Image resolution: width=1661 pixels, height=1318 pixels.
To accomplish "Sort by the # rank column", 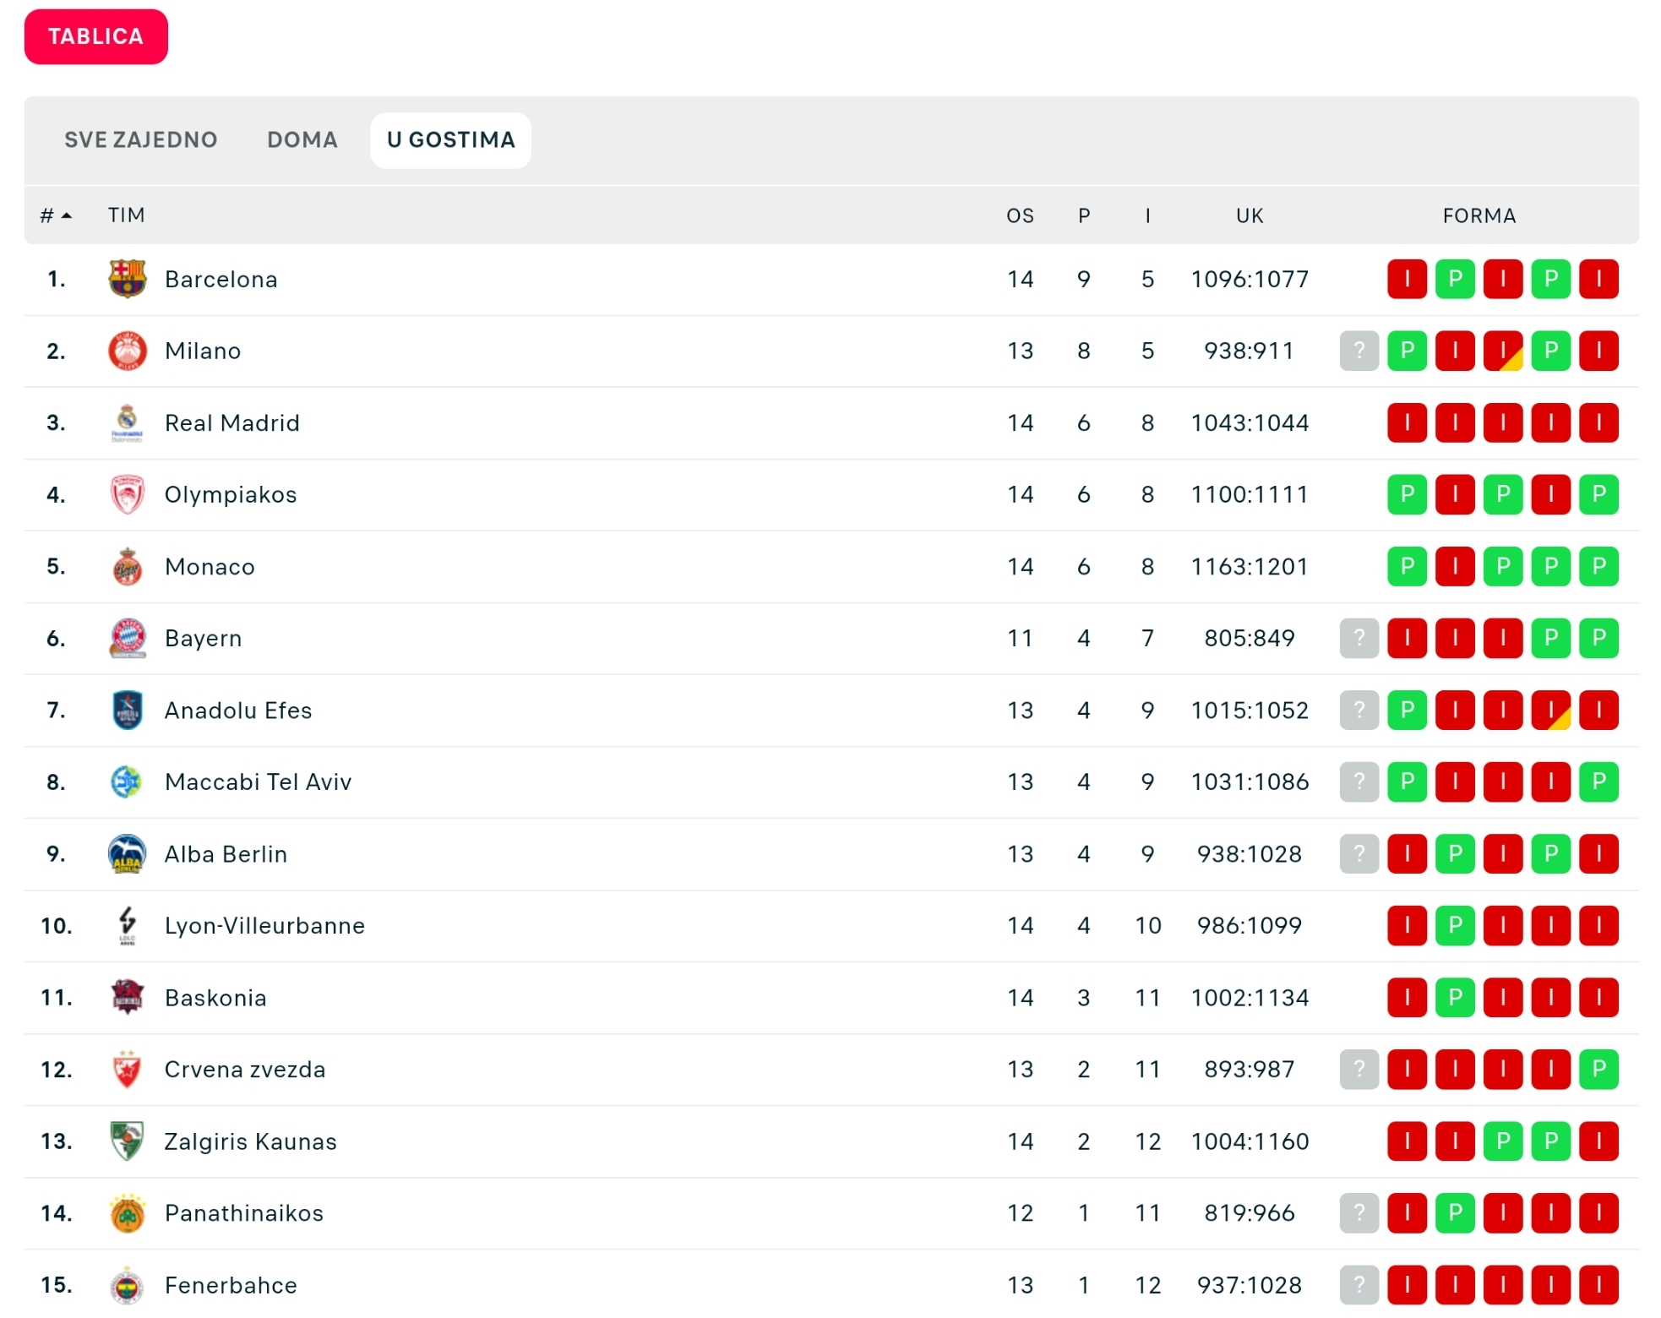I will [x=56, y=215].
